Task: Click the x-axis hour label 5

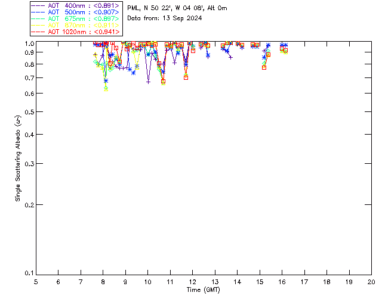Action: (x=36, y=282)
